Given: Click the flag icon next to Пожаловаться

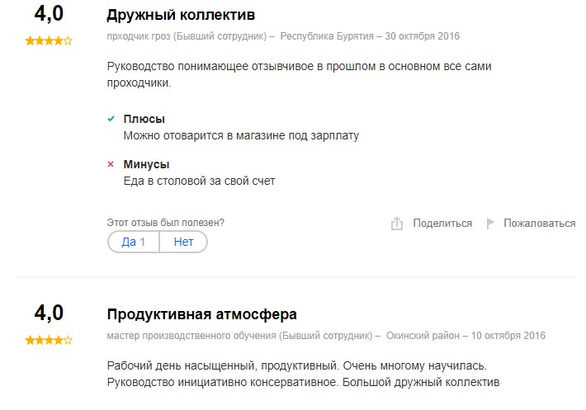Looking at the screenshot, I should pyautogui.click(x=490, y=224).
